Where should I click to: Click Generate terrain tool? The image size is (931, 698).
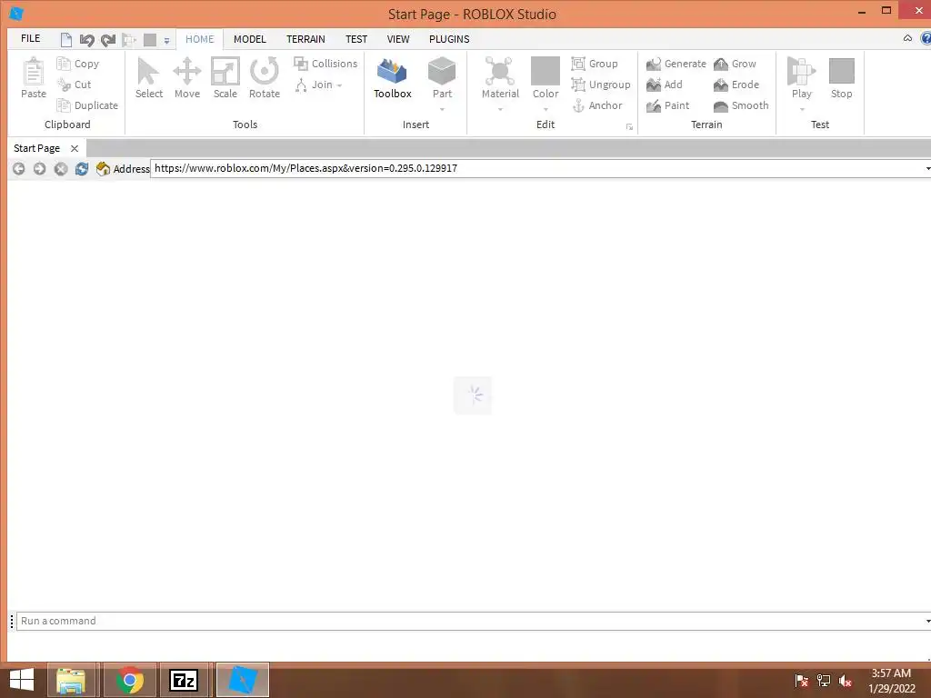tap(676, 64)
